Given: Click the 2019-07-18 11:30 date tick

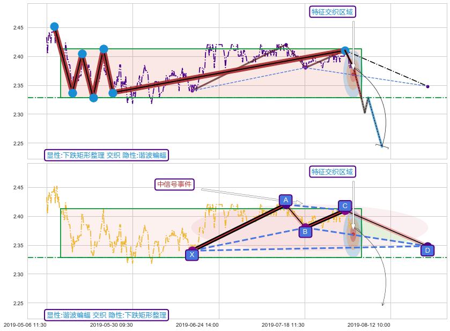Looking at the screenshot, I should (x=283, y=325).
